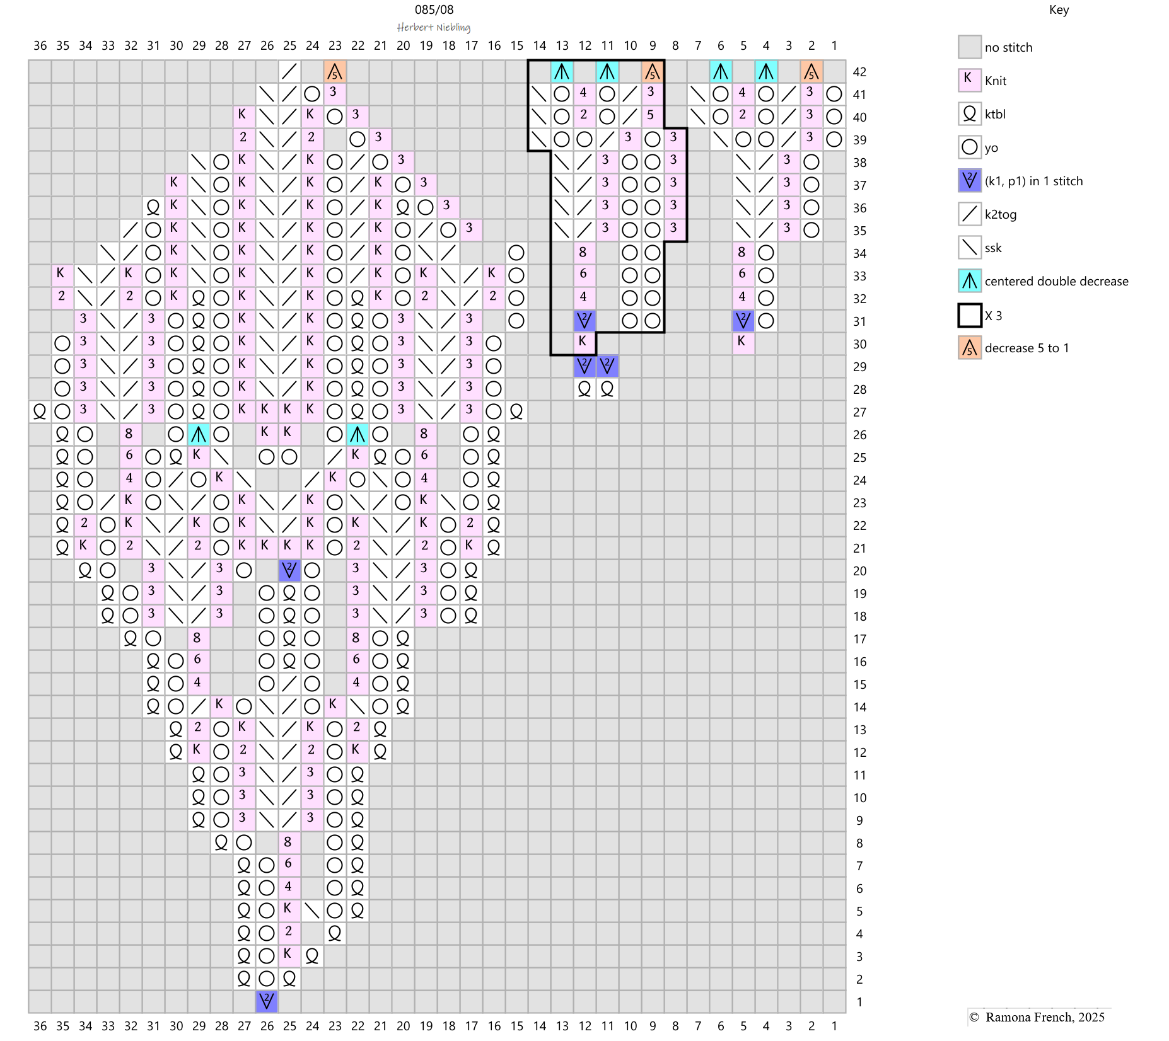Click the ktbl symbol in the key
Viewport: 1169px width, 1041px height.
(969, 114)
